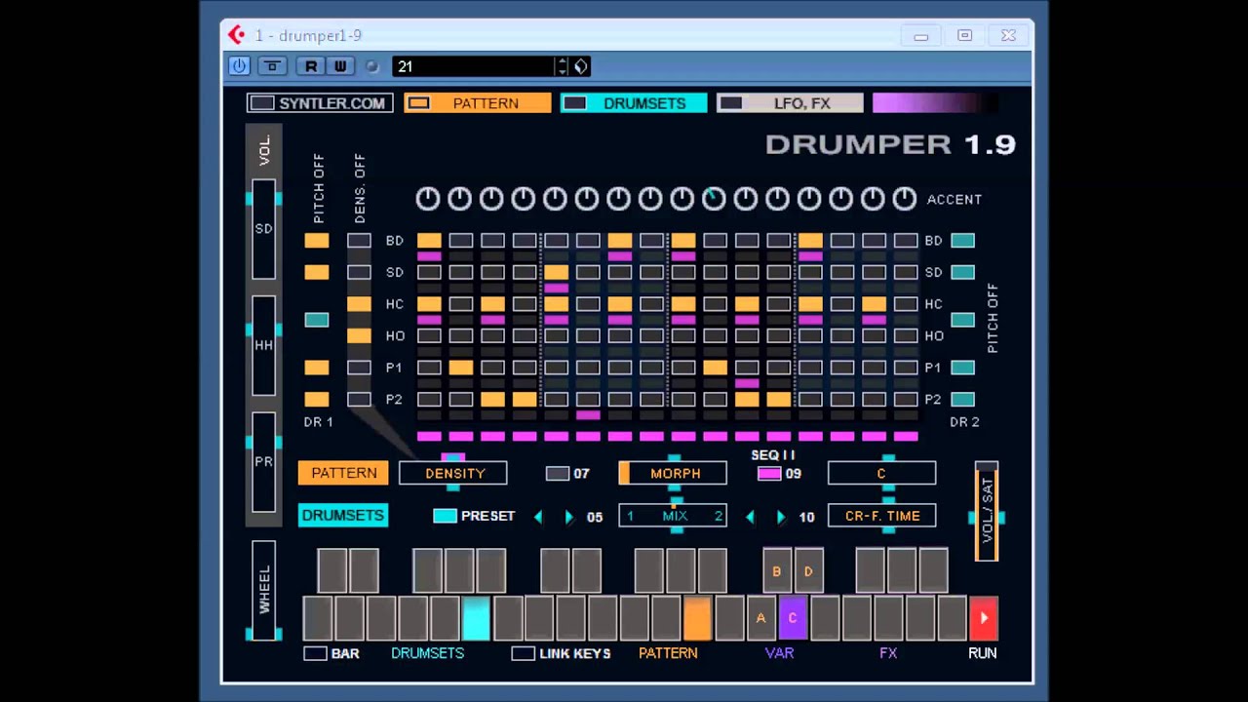The height and width of the screenshot is (702, 1248).
Task: Toggle the plugin bypass power button
Action: coord(239,66)
